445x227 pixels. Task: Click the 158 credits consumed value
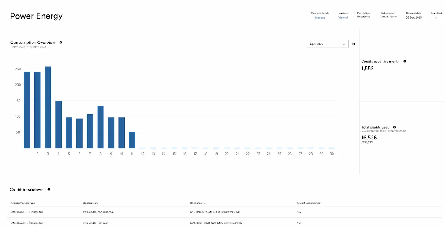click(x=299, y=223)
